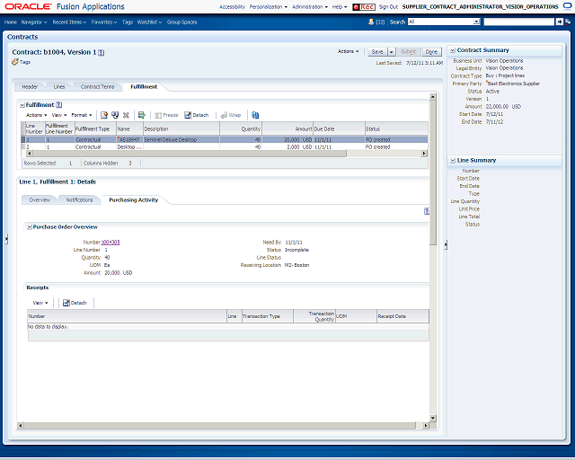Viewport: 575px width, 460px height.
Task: Click the red Rec recording icon
Action: (x=363, y=7)
